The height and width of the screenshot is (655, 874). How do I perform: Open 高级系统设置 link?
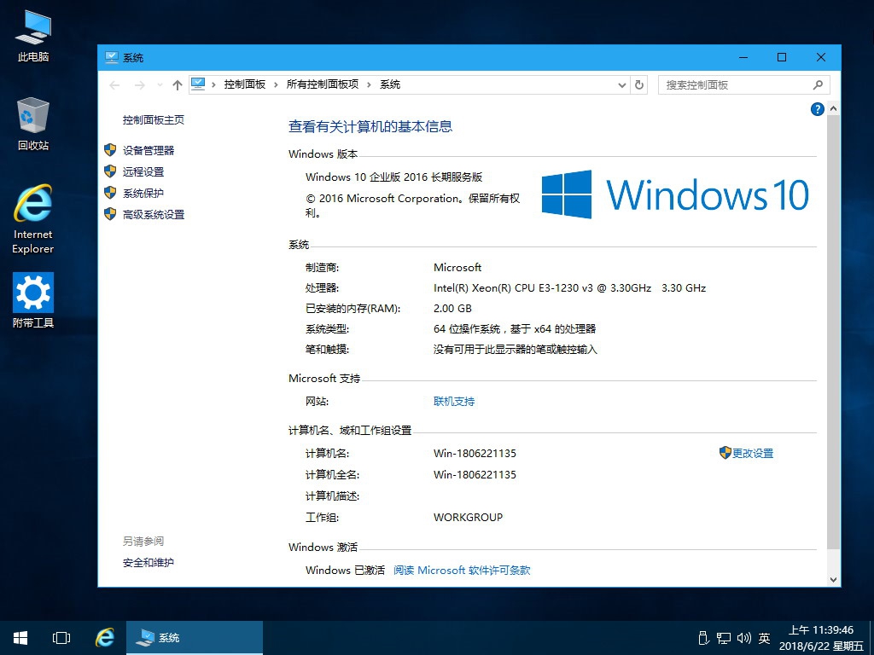pyautogui.click(x=154, y=214)
